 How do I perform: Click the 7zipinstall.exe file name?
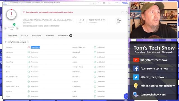(x=27, y=23)
